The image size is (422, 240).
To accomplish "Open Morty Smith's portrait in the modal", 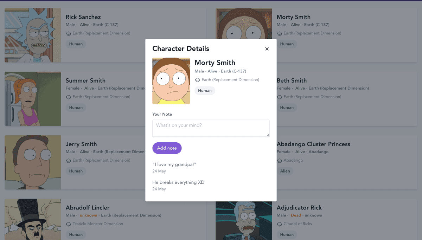I will (x=171, y=81).
